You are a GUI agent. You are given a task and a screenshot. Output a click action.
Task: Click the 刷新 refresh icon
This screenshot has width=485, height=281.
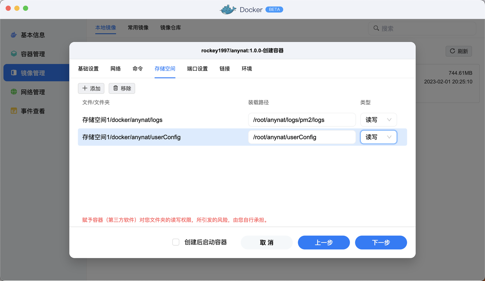point(453,51)
